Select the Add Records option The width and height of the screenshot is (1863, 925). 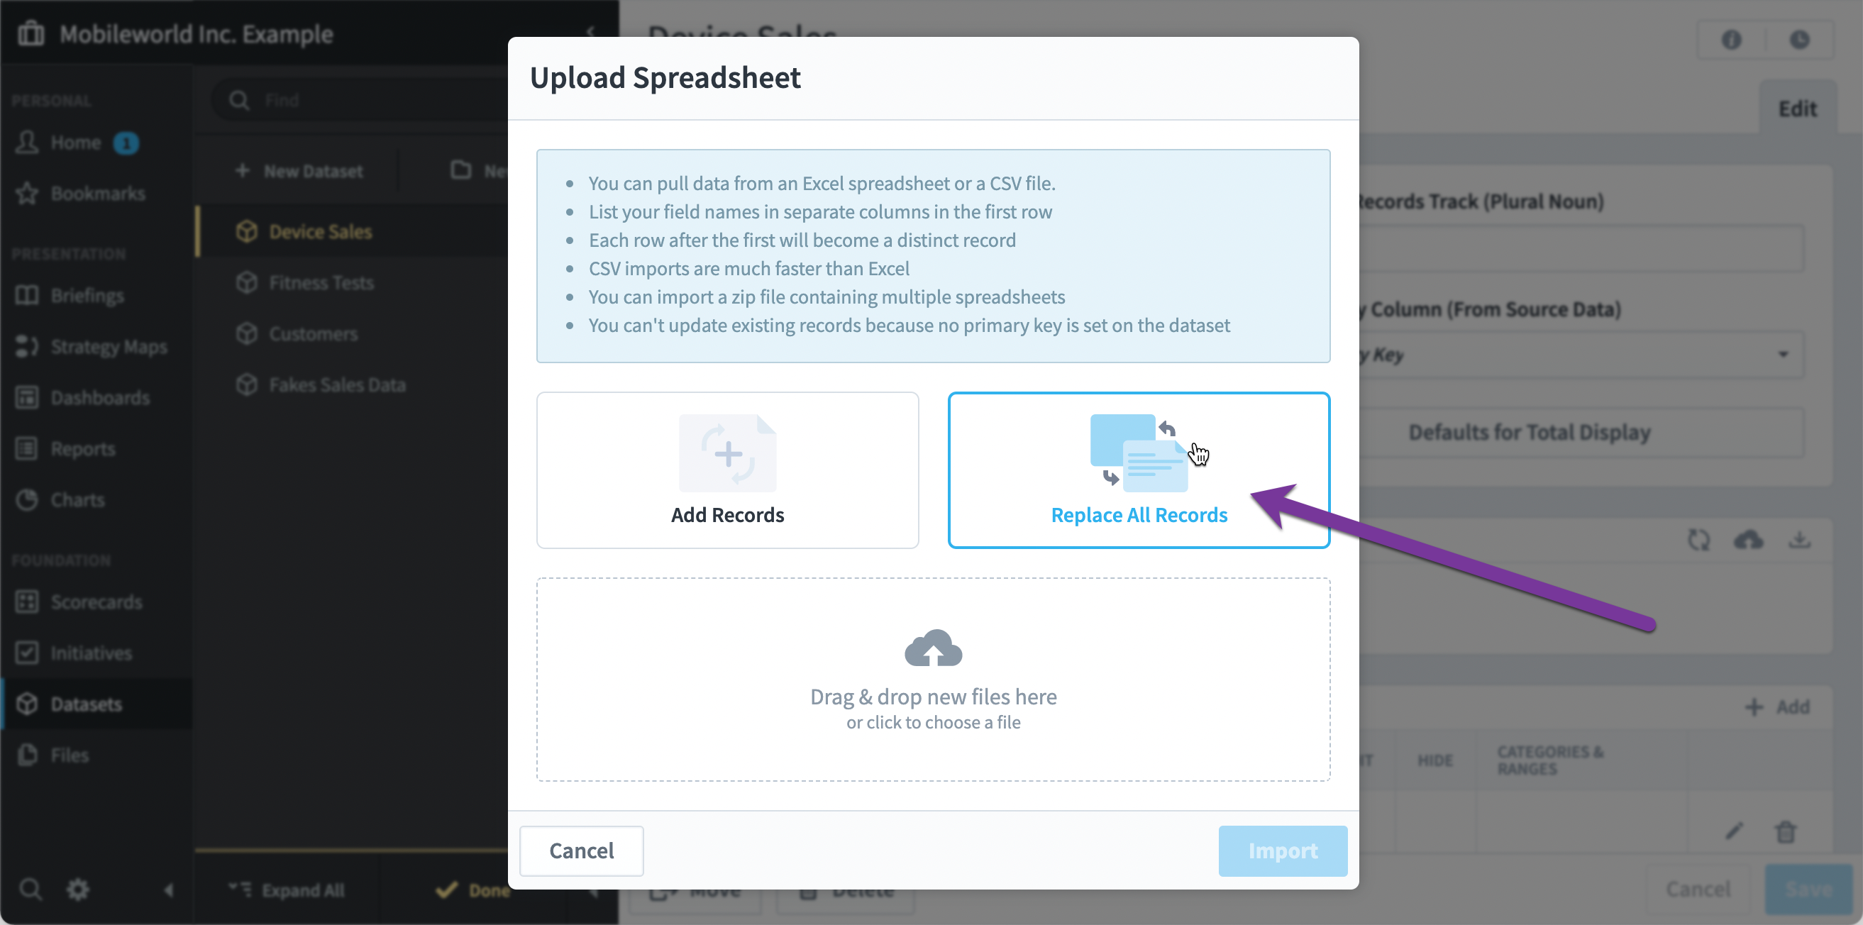pos(727,470)
